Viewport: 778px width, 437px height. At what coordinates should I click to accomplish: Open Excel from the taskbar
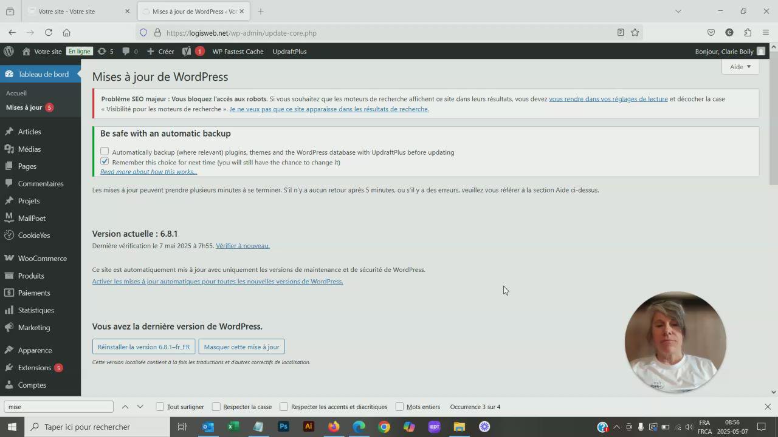233,427
